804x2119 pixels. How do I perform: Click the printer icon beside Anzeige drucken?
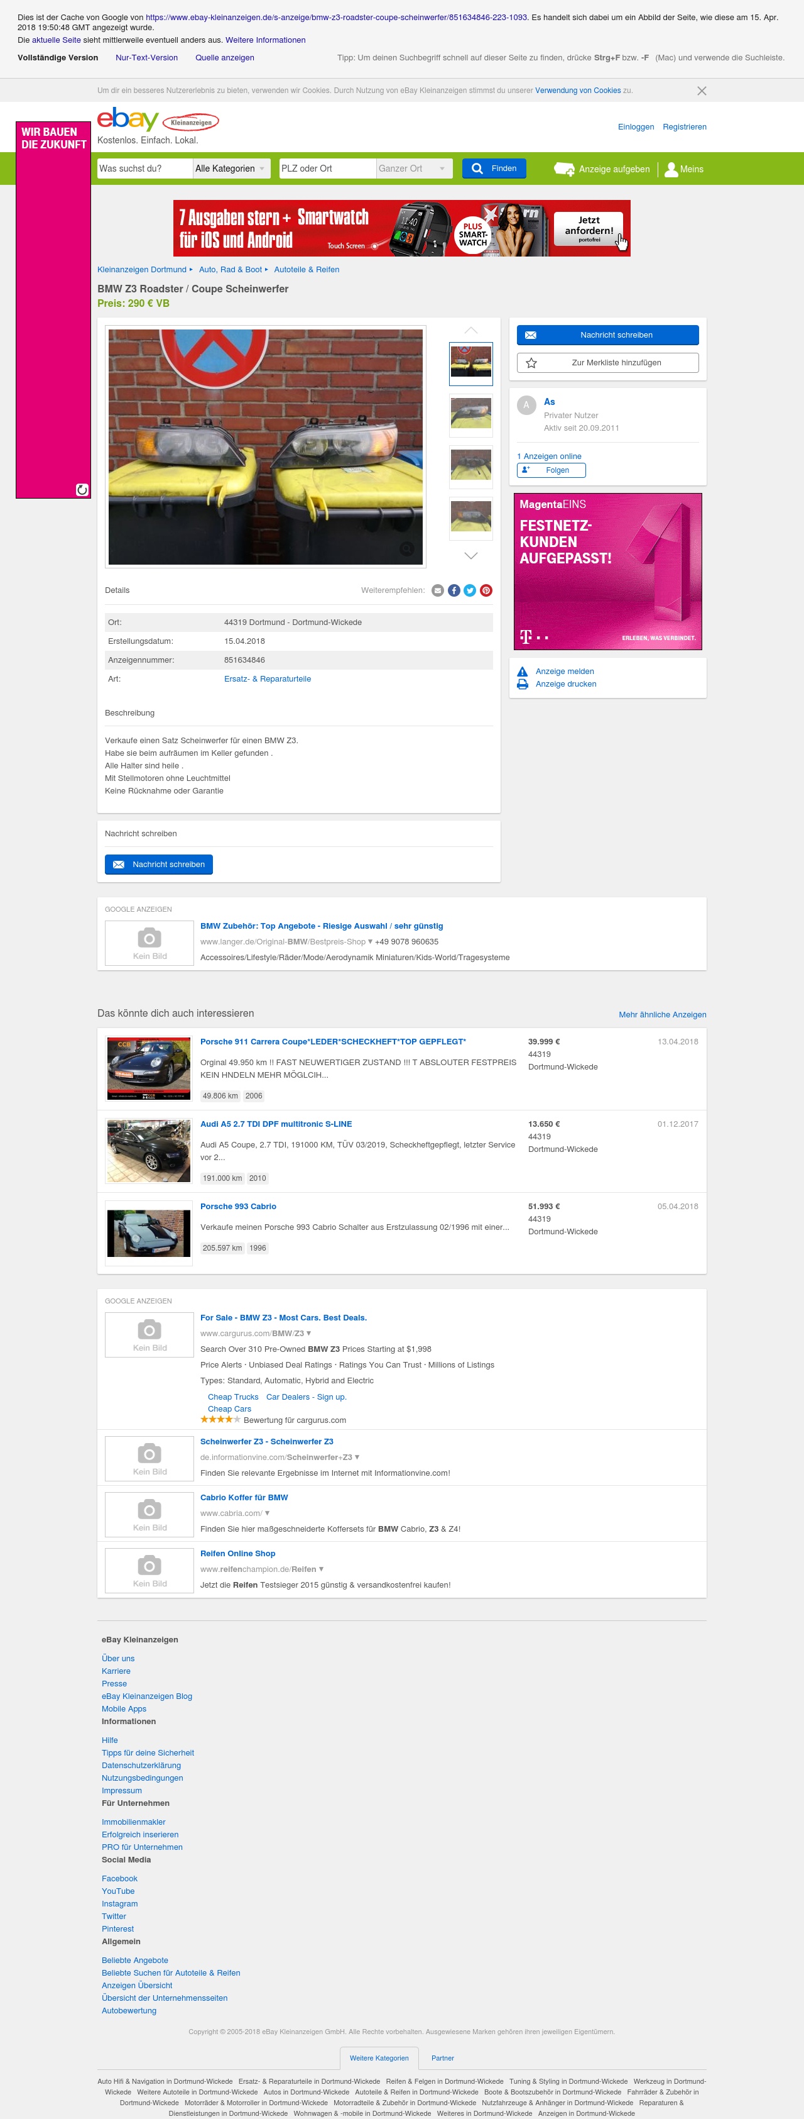pyautogui.click(x=522, y=684)
